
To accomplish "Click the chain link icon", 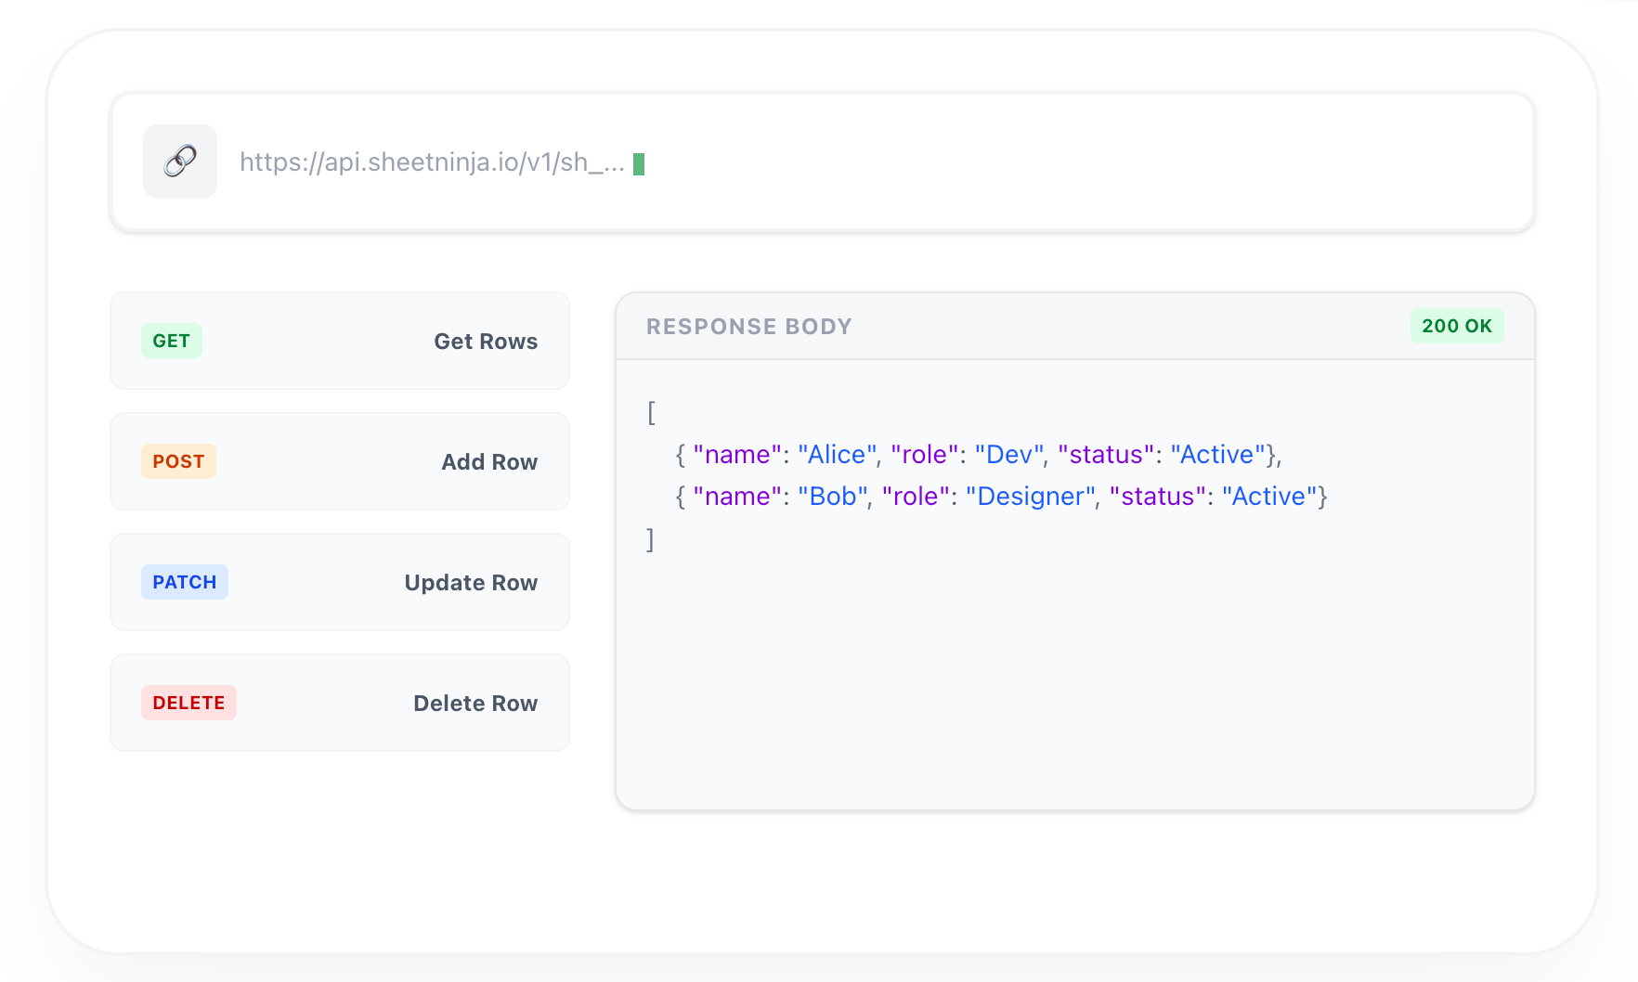I will [180, 162].
